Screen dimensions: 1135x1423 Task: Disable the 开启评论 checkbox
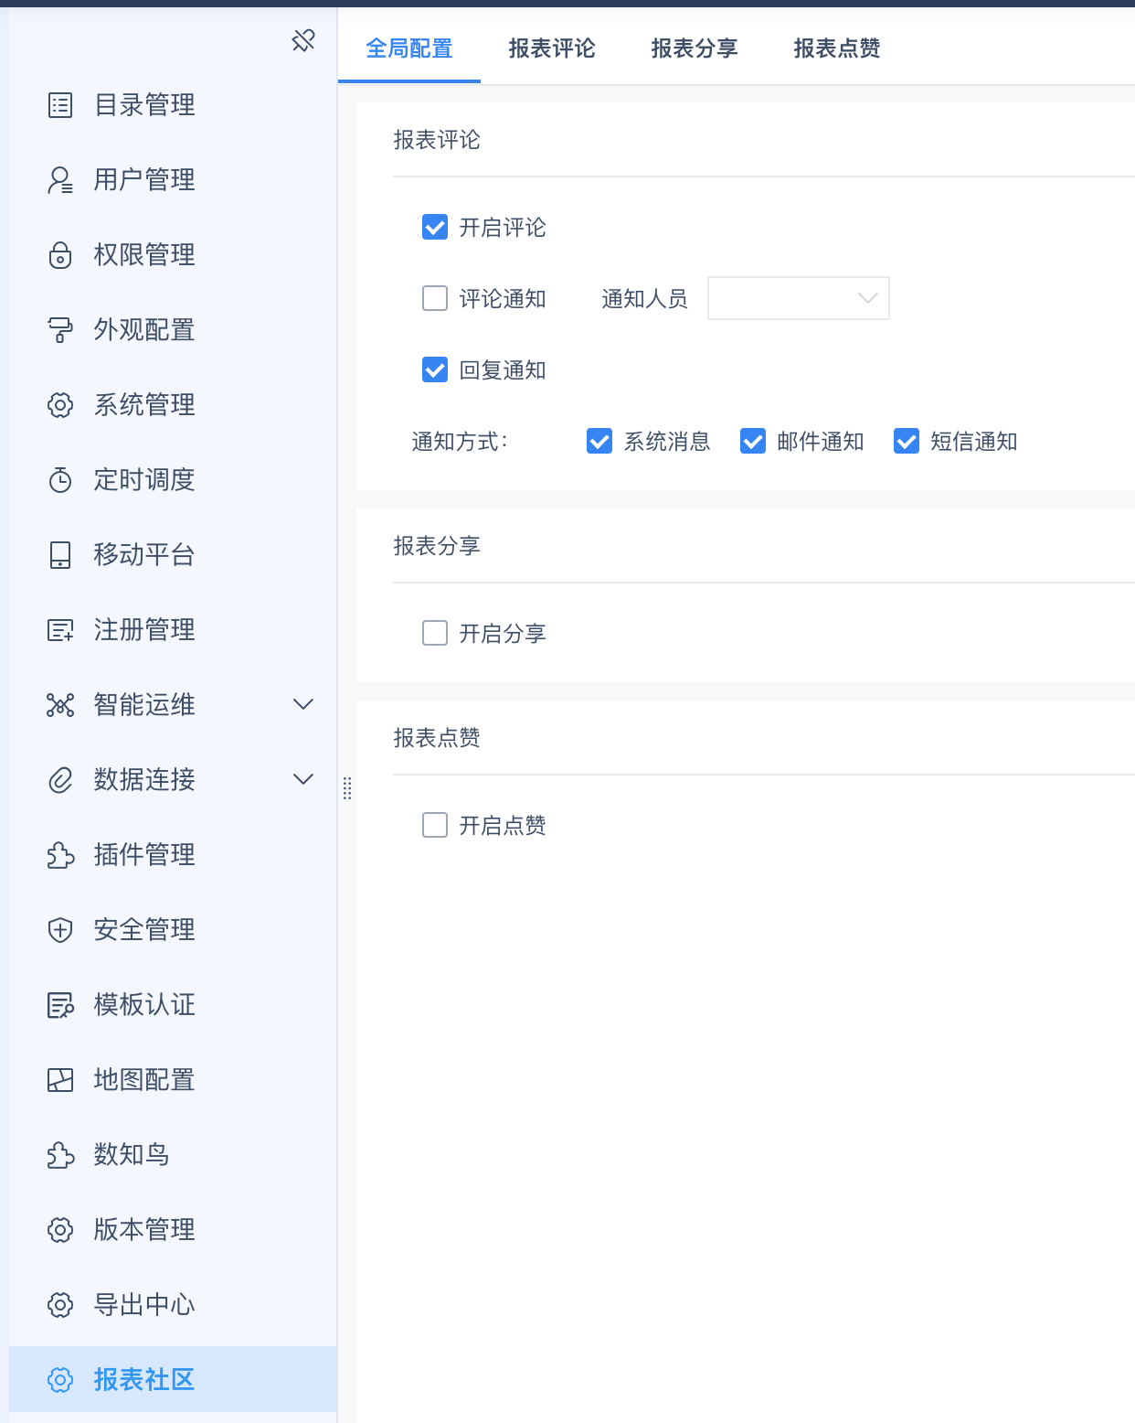(x=435, y=227)
